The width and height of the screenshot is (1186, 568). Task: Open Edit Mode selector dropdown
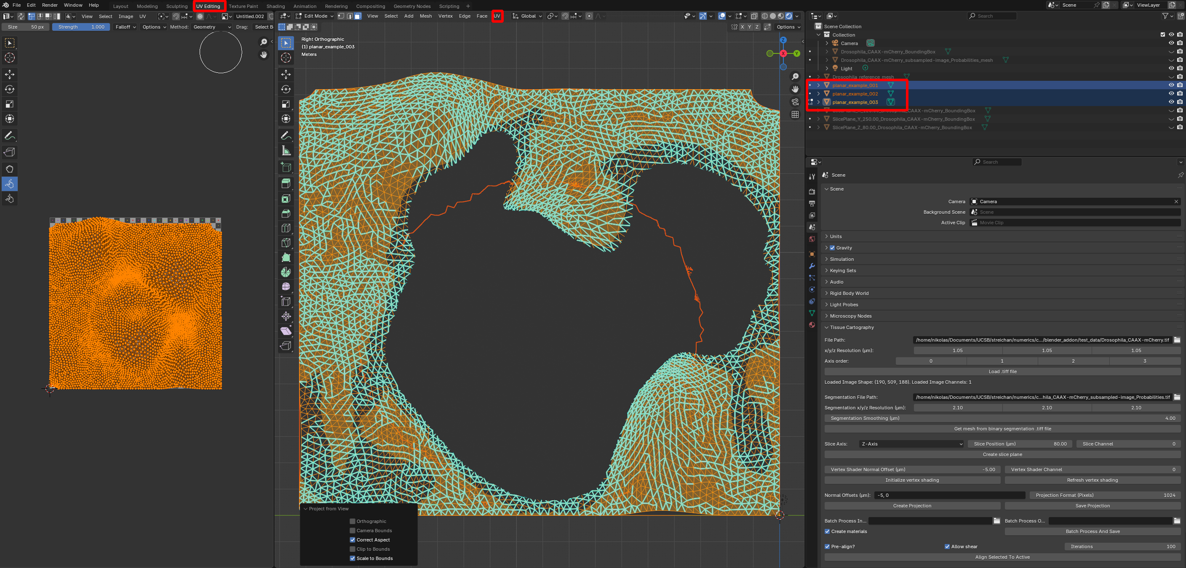[x=315, y=16]
